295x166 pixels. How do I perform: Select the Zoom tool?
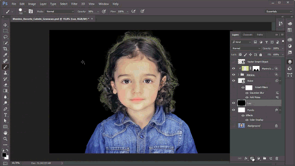tap(5, 139)
